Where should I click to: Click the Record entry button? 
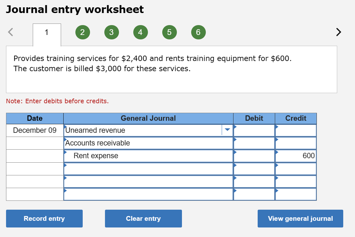pyautogui.click(x=44, y=218)
